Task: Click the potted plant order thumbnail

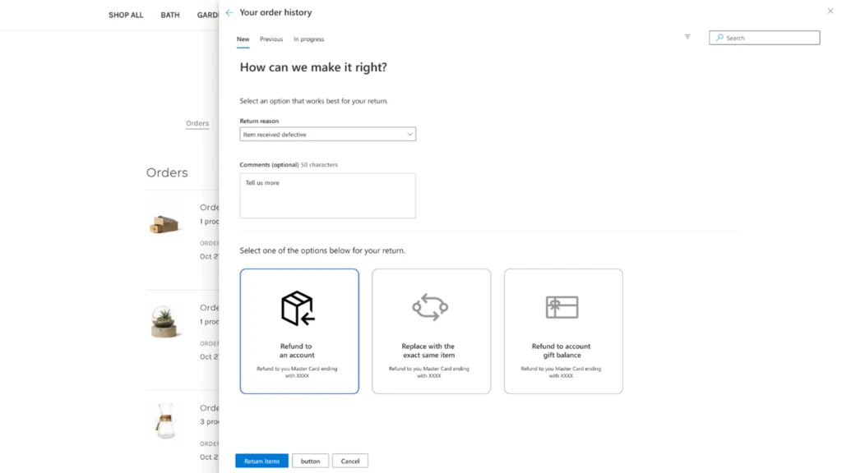Action: coord(165,320)
